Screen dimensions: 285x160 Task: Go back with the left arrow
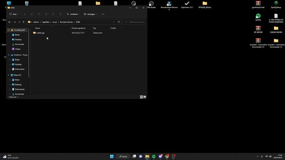click(x=9, y=22)
